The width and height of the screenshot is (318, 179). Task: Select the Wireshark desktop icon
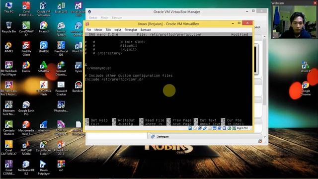point(44,126)
